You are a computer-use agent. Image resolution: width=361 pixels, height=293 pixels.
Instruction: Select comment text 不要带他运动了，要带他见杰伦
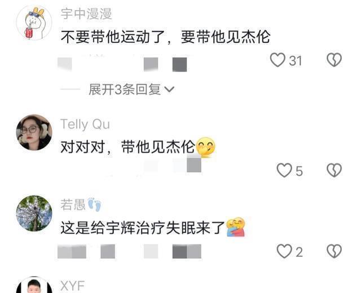165,37
